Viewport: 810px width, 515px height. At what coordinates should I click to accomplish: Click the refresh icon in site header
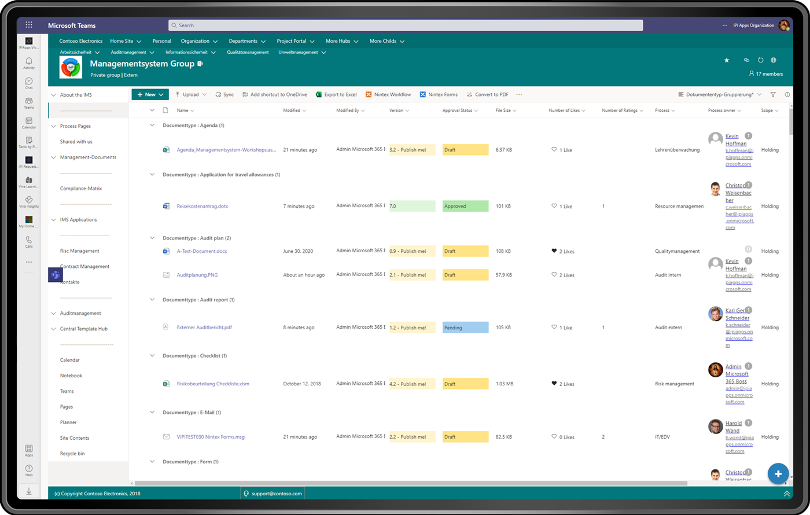(x=761, y=60)
